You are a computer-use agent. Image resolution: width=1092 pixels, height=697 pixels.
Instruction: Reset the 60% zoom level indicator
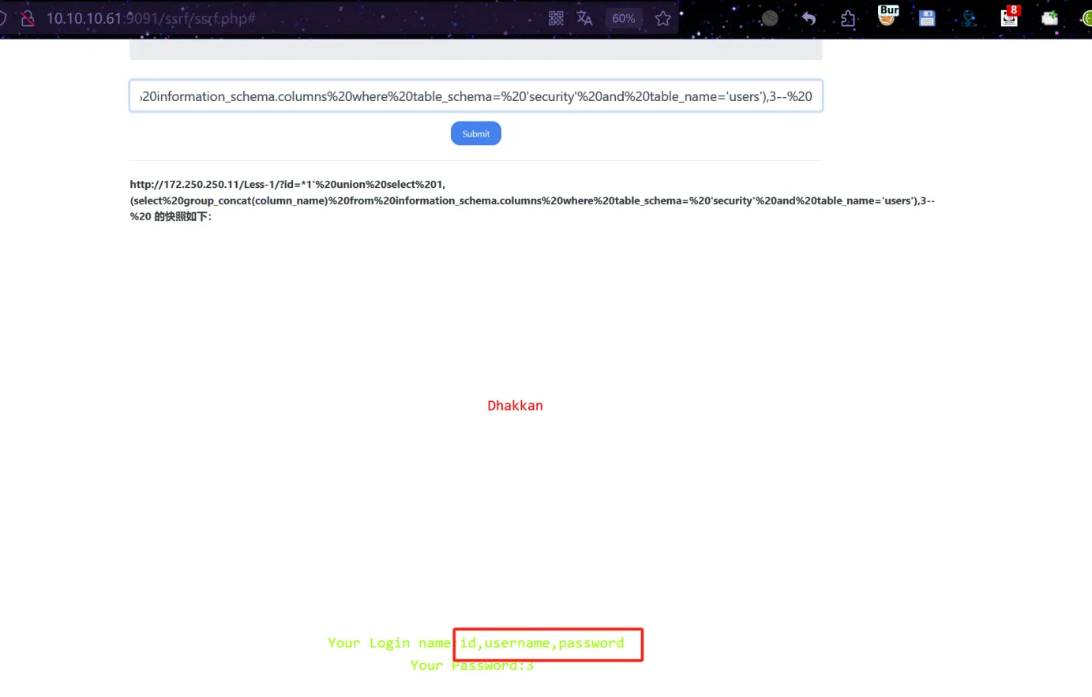(623, 18)
